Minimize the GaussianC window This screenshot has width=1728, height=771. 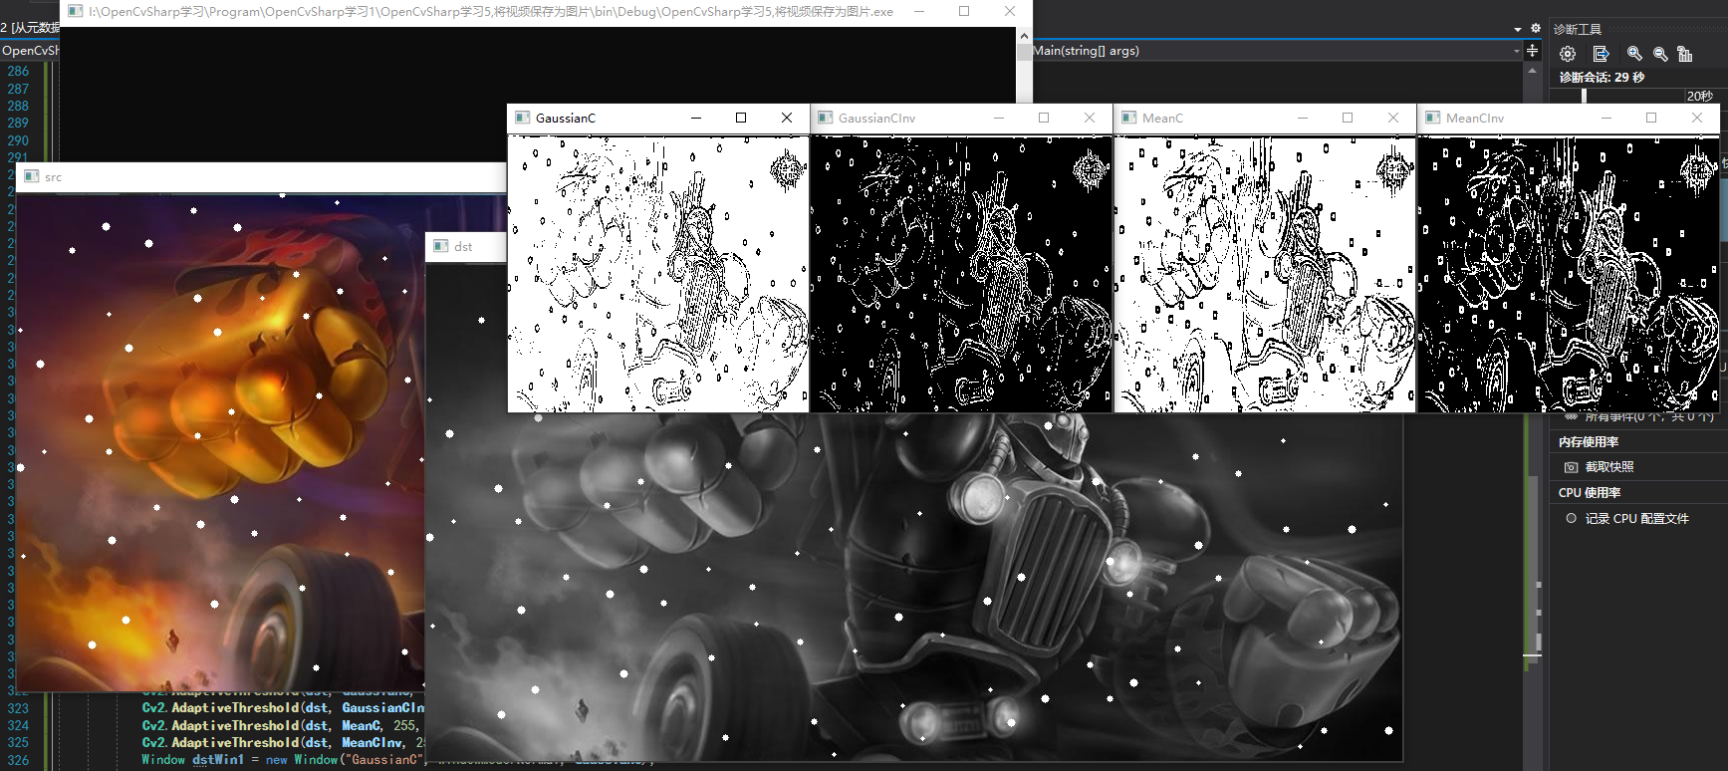click(x=696, y=118)
